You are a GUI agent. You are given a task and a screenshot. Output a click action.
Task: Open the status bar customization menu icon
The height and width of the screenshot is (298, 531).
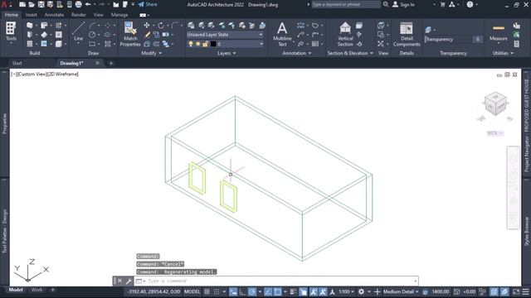click(x=525, y=291)
